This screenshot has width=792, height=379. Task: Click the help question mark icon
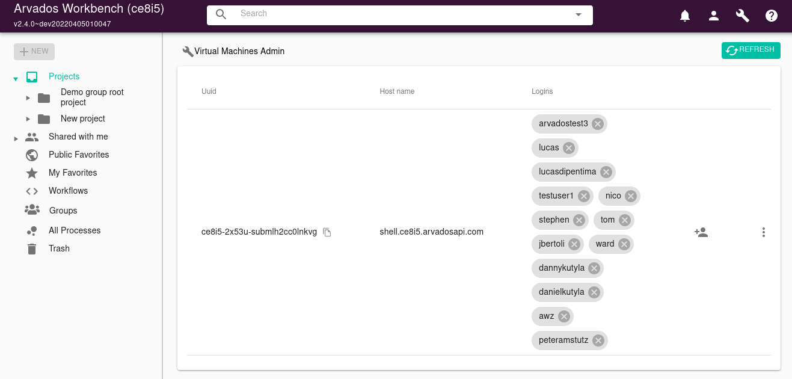[772, 16]
